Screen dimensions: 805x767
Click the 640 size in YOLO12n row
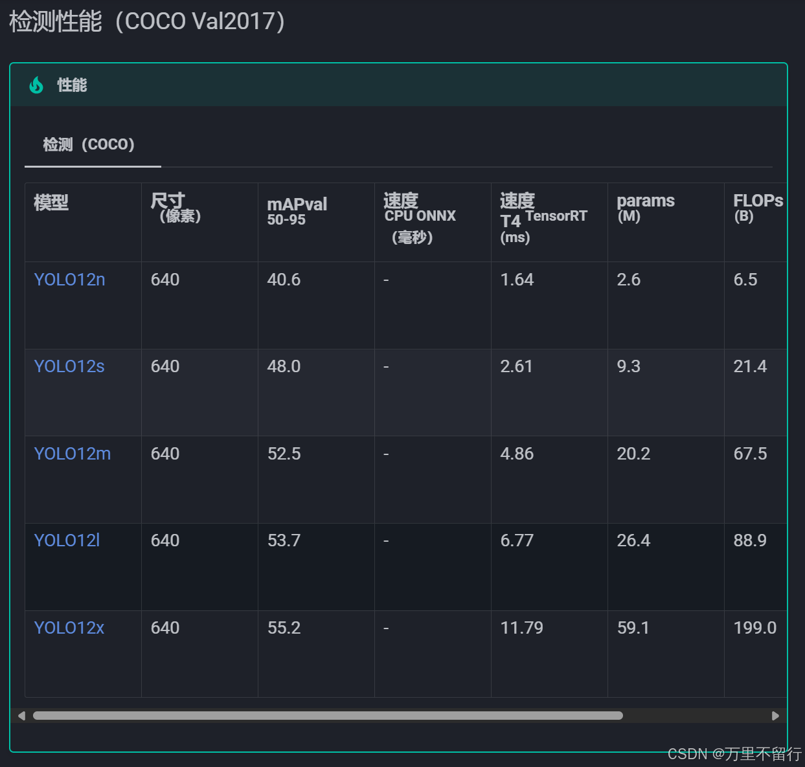pyautogui.click(x=165, y=280)
